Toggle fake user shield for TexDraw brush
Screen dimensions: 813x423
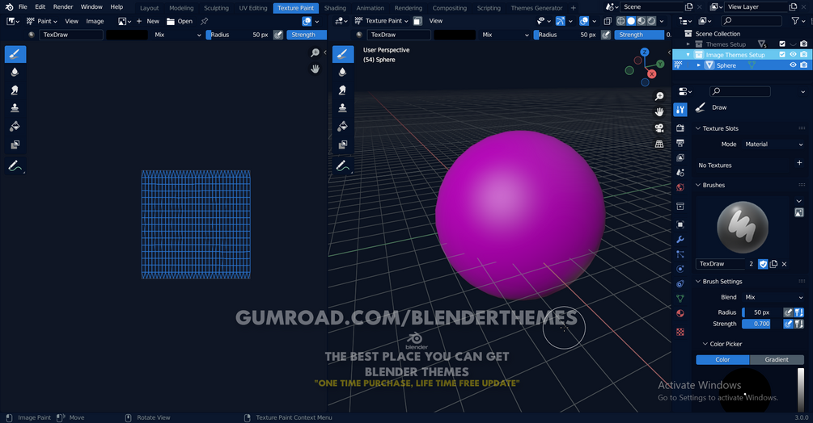click(763, 264)
